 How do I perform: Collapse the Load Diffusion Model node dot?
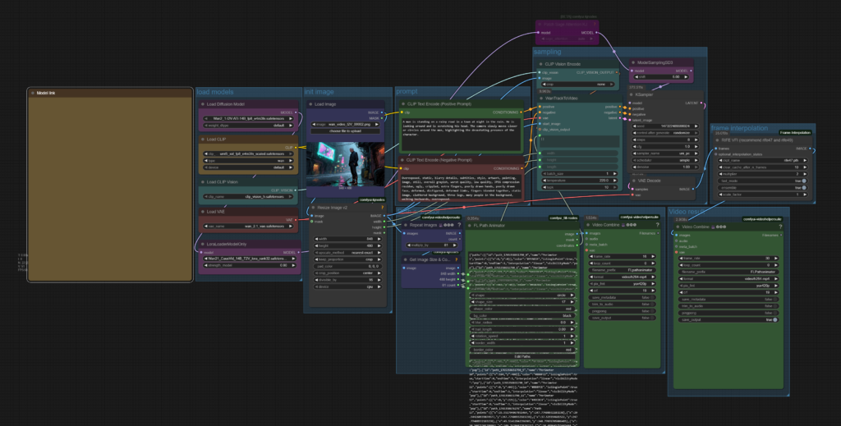202,104
